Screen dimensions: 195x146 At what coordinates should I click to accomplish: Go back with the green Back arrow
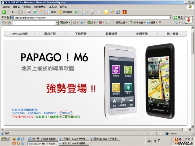tap(4, 12)
